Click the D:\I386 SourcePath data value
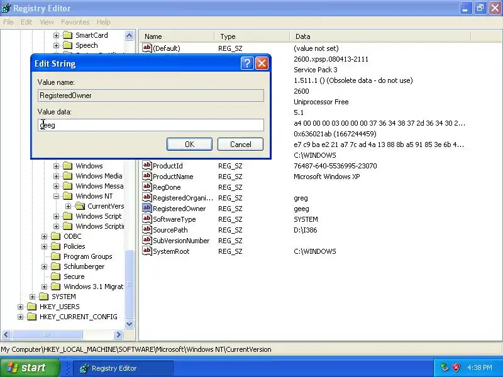This screenshot has height=377, width=503. pos(305,230)
